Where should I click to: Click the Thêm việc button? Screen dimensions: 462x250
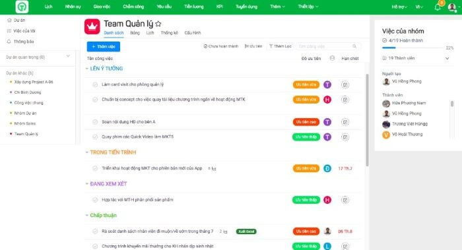(x=104, y=47)
